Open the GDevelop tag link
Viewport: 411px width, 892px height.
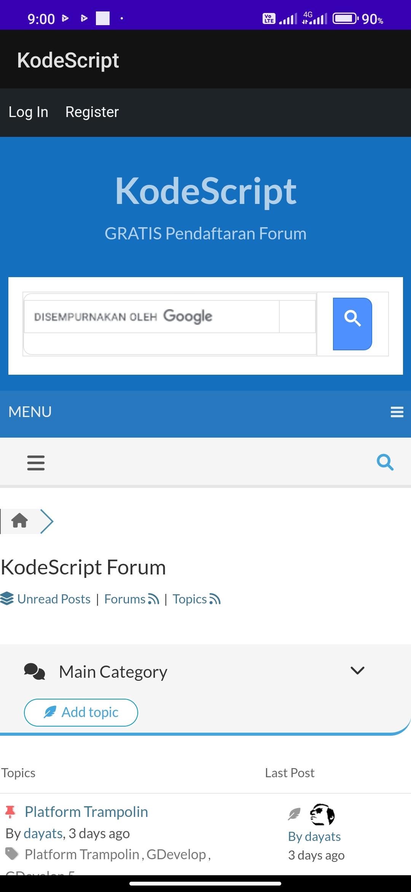coord(176,854)
